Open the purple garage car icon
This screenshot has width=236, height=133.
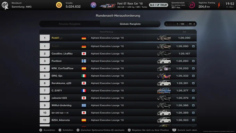coord(93,5)
